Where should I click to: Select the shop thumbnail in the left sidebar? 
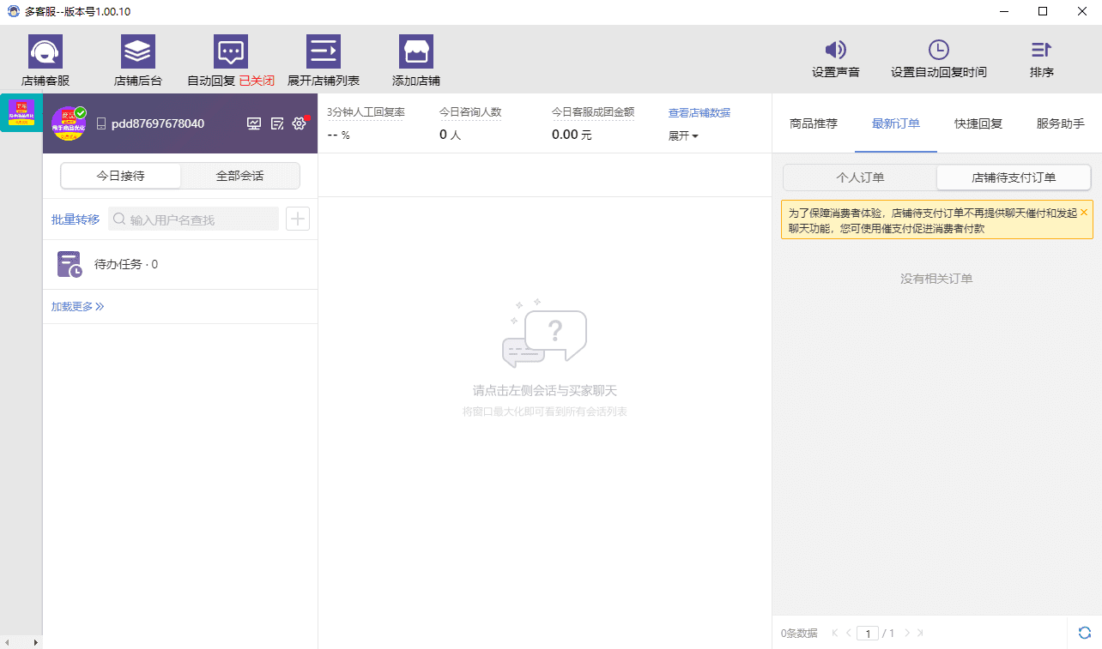(x=21, y=112)
